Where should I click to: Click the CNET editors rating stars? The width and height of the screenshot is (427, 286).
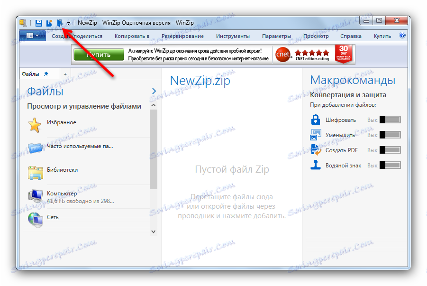point(312,53)
